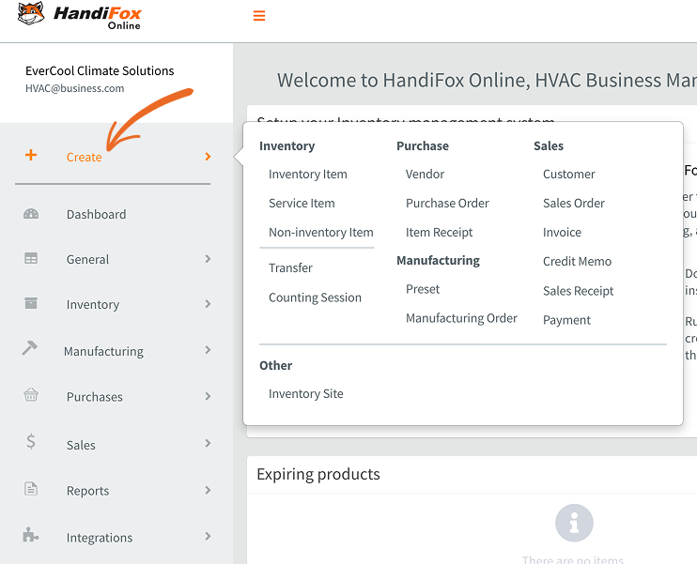The width and height of the screenshot is (697, 564).
Task: Expand the Inventory section chevron
Action: 208,304
